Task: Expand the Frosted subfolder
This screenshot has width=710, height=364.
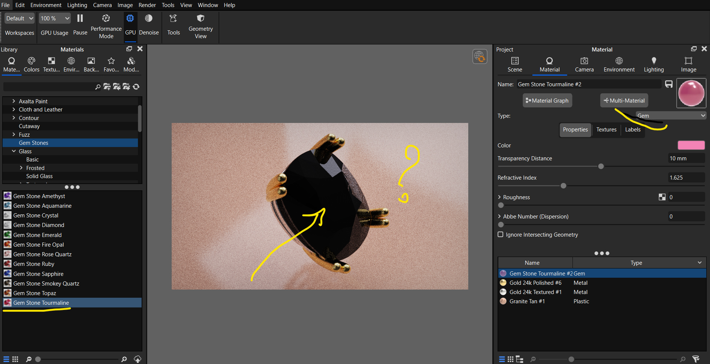Action: tap(21, 168)
